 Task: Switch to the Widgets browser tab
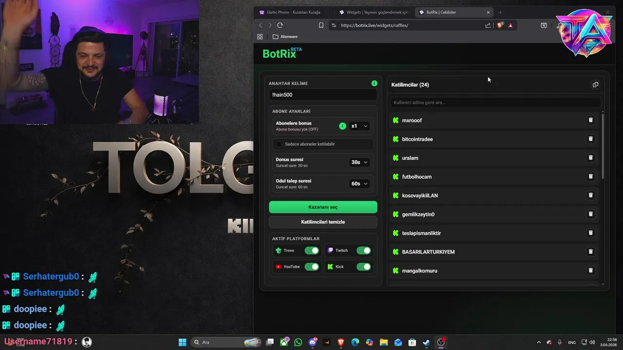[374, 12]
